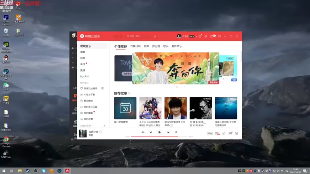Skip to the next track

coord(168,132)
